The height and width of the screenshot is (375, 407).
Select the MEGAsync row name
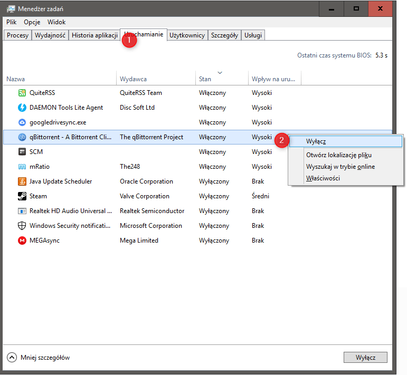click(45, 241)
